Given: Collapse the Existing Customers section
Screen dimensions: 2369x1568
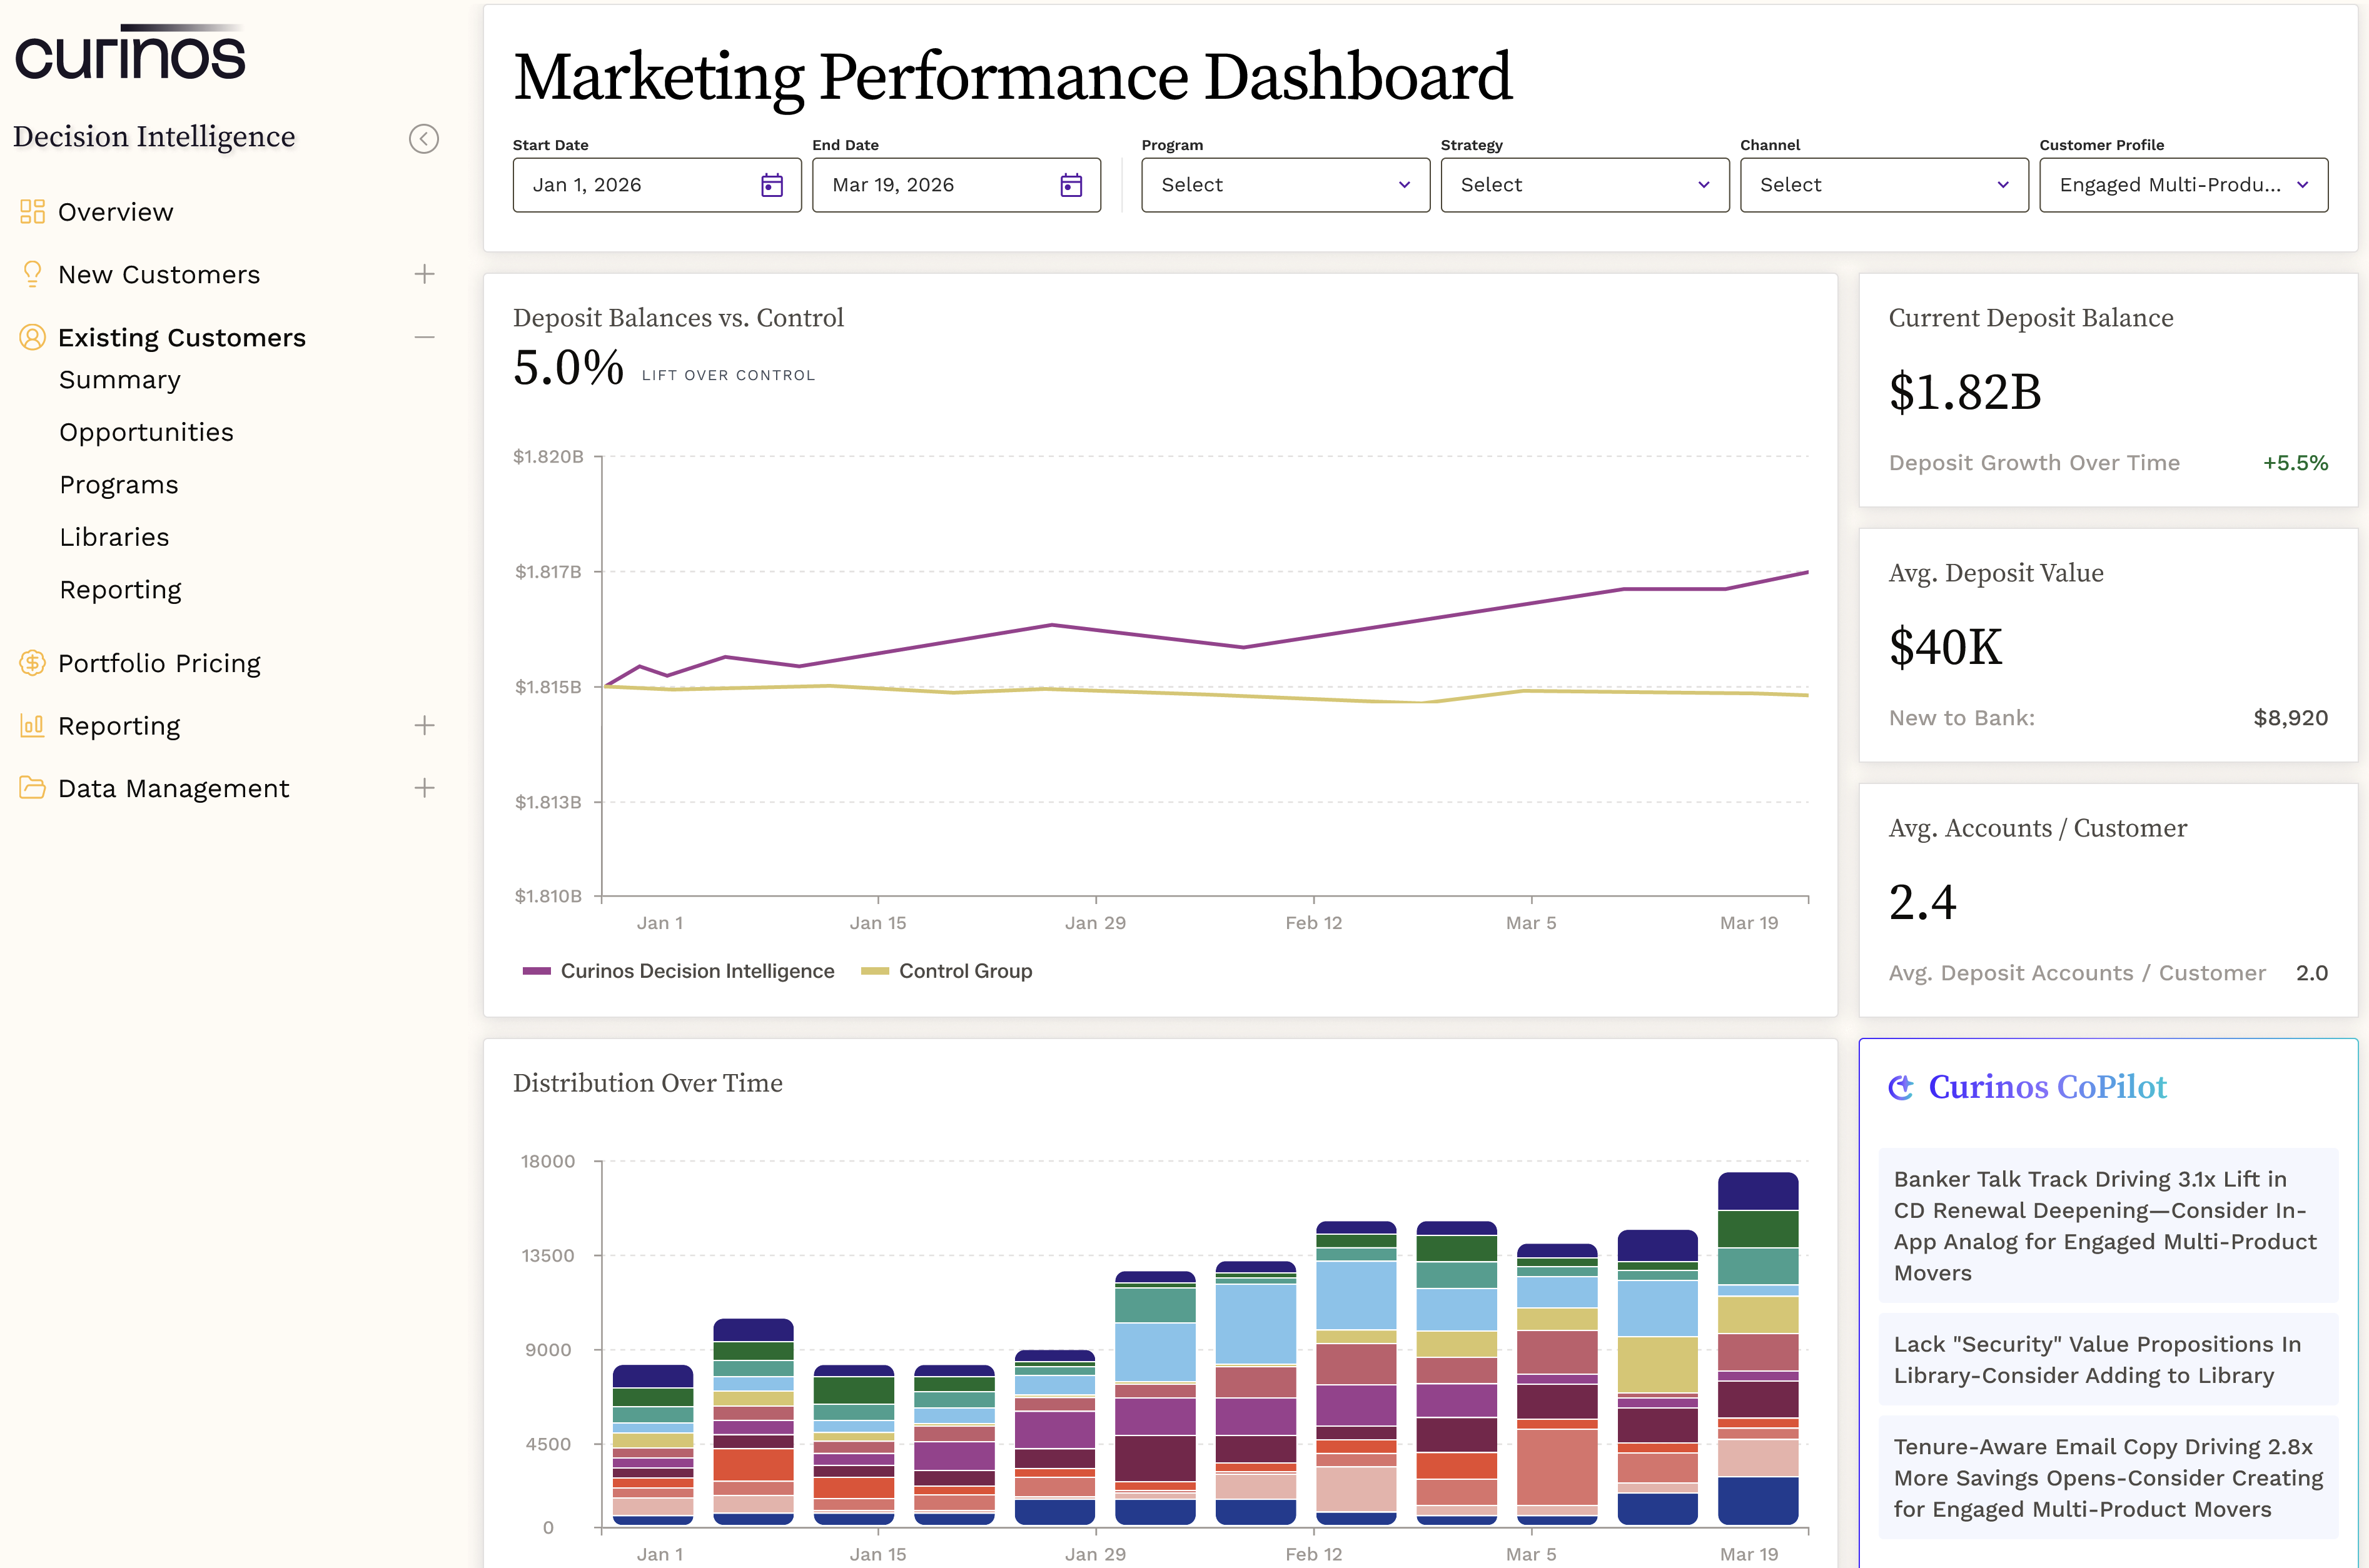Looking at the screenshot, I should pos(424,337).
